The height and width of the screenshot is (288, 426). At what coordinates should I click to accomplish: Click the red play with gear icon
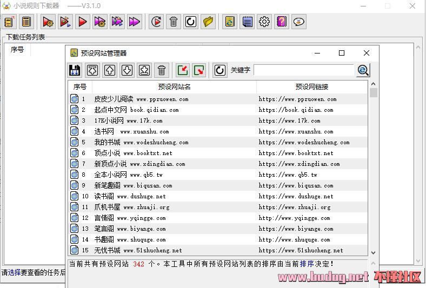[48, 22]
